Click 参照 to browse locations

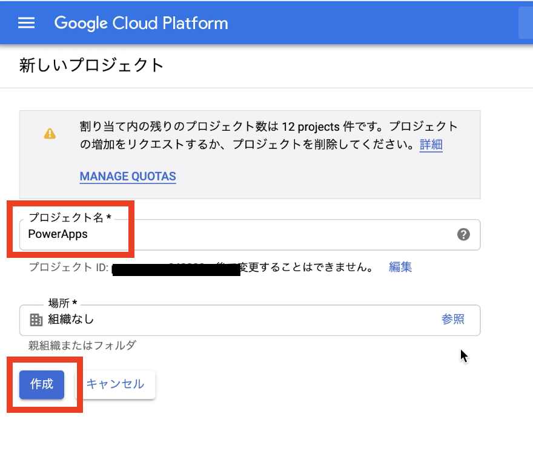point(453,319)
